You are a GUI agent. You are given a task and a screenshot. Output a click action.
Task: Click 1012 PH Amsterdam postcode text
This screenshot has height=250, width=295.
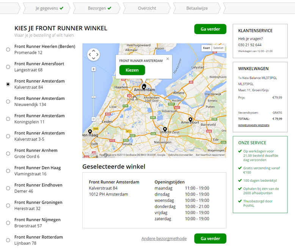[x=108, y=194]
